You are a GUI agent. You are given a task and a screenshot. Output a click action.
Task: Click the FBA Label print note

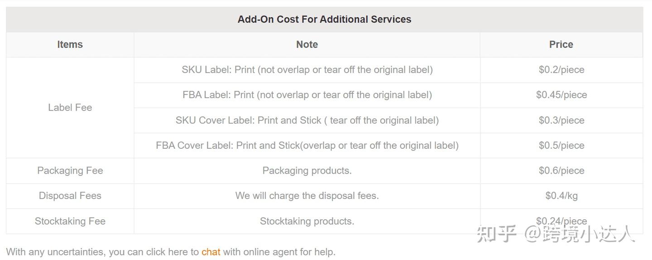coord(307,95)
